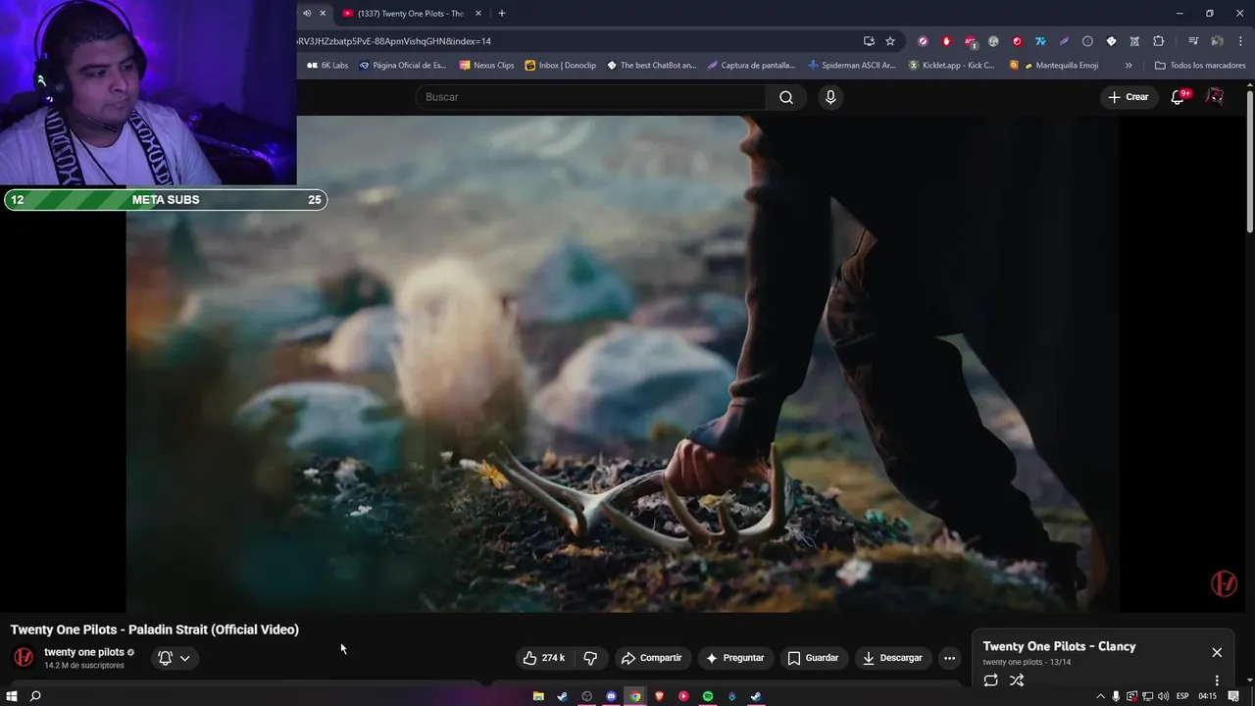Viewport: 1255px width, 706px height.
Task: Open the Chrome extensions puzzle icon
Action: (1158, 41)
